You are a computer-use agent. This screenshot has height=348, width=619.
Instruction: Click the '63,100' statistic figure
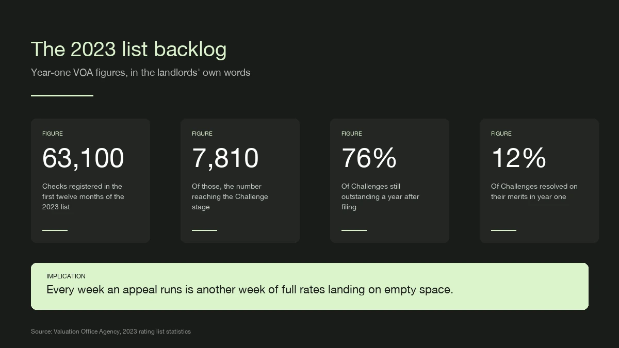pos(83,158)
